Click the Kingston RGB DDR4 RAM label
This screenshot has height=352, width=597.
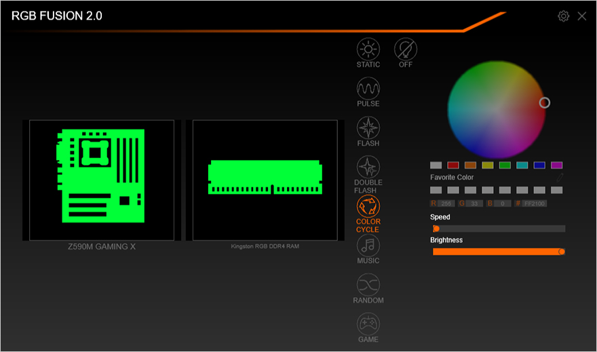point(265,246)
